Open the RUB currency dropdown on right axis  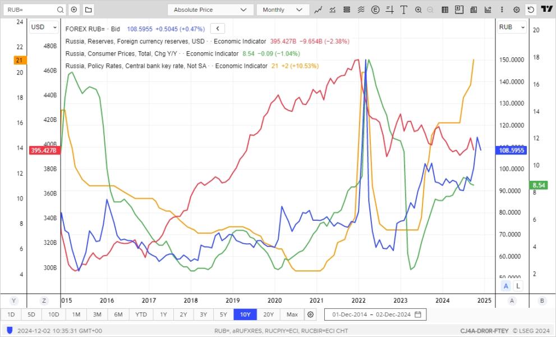click(x=512, y=27)
